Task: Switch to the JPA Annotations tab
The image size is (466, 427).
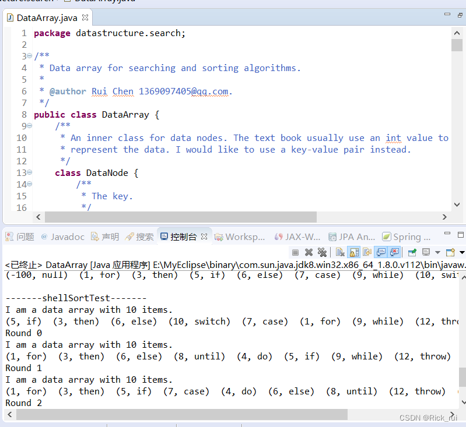Action: [352, 237]
